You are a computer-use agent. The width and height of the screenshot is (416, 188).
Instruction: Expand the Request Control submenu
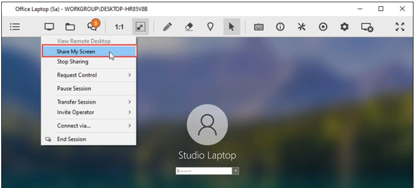(x=89, y=75)
